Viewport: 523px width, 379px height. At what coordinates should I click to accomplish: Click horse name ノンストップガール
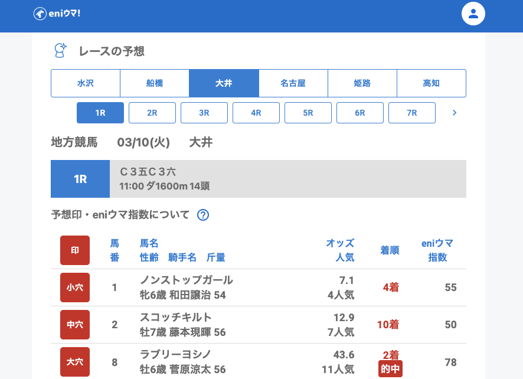point(187,280)
